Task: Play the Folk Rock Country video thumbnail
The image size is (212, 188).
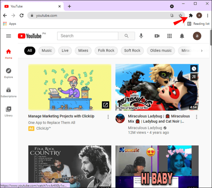Action: (70, 167)
